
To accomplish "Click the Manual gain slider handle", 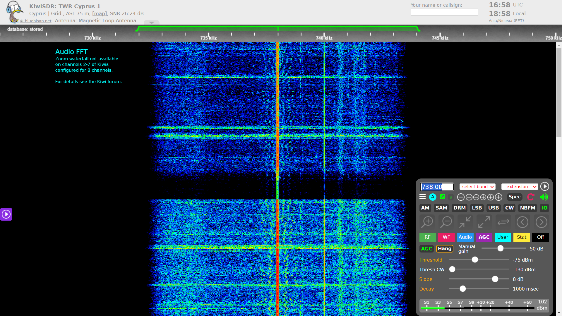I will (x=501, y=248).
